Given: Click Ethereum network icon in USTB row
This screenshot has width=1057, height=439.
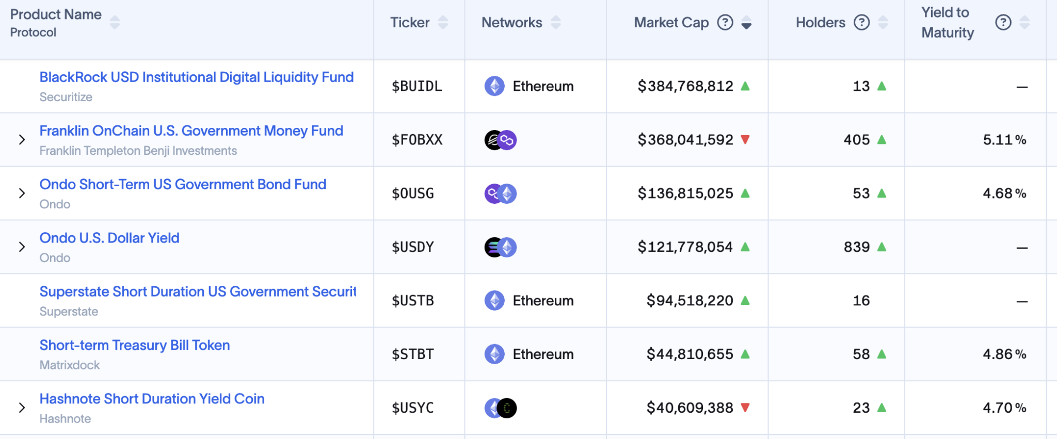Looking at the screenshot, I should pyautogui.click(x=494, y=301).
